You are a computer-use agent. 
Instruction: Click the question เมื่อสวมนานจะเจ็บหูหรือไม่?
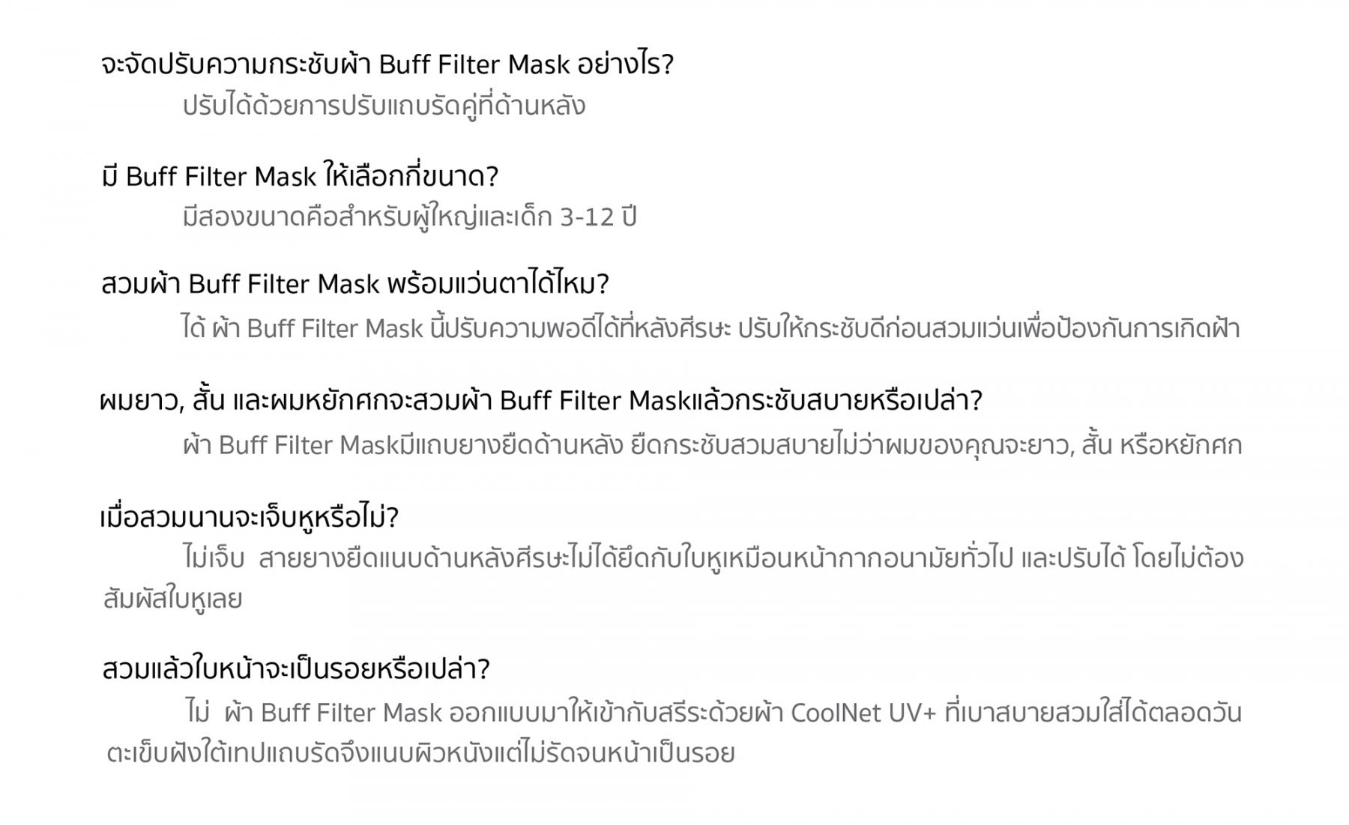250,518
